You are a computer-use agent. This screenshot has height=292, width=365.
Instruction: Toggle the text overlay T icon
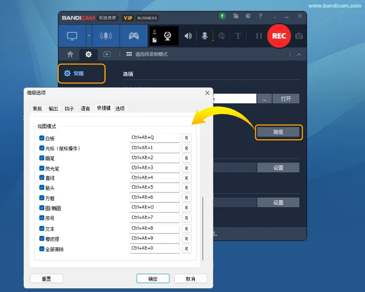[238, 36]
